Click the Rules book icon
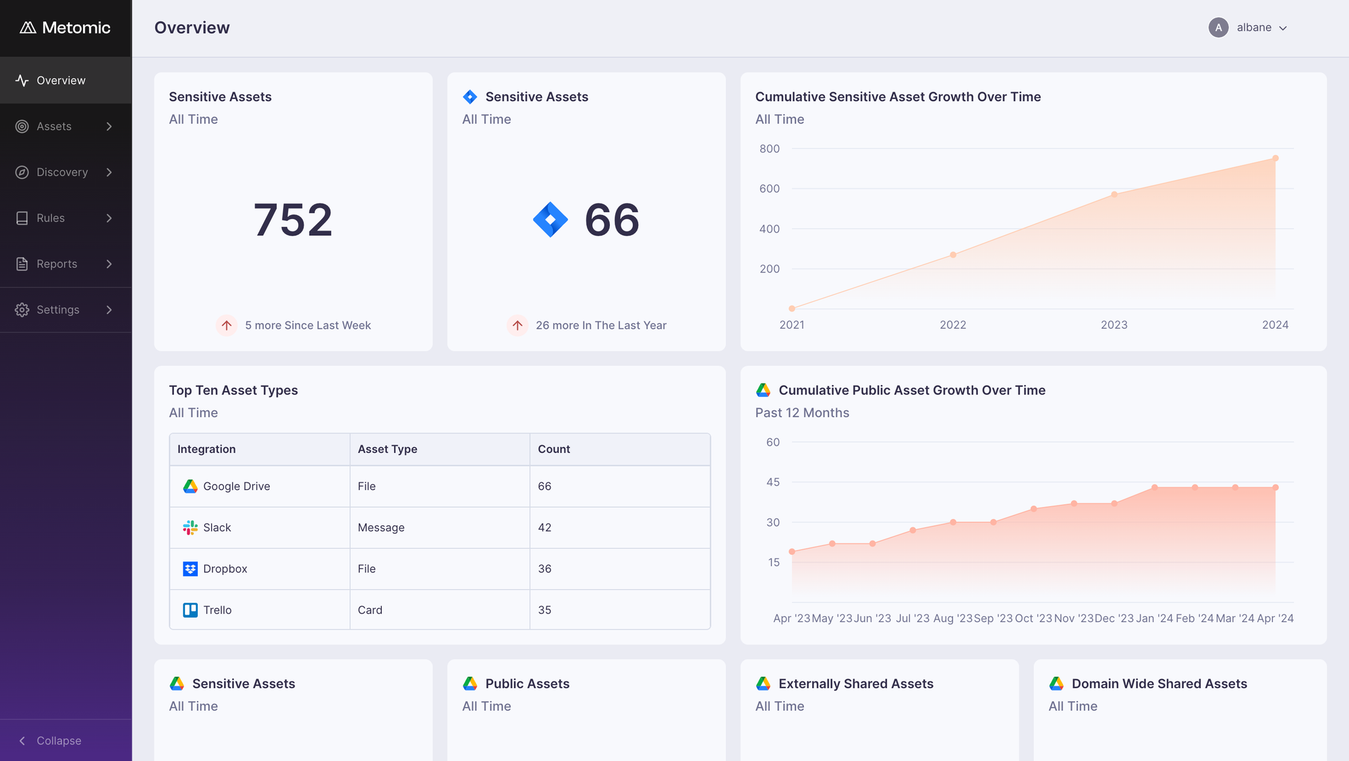Screen dimensions: 1349x761 (22, 218)
